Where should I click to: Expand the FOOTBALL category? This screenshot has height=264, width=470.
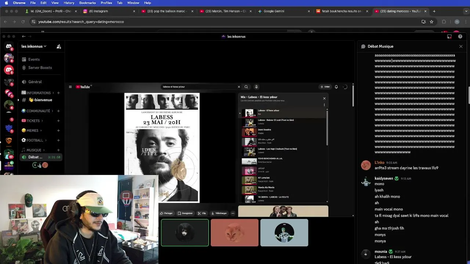click(x=35, y=140)
